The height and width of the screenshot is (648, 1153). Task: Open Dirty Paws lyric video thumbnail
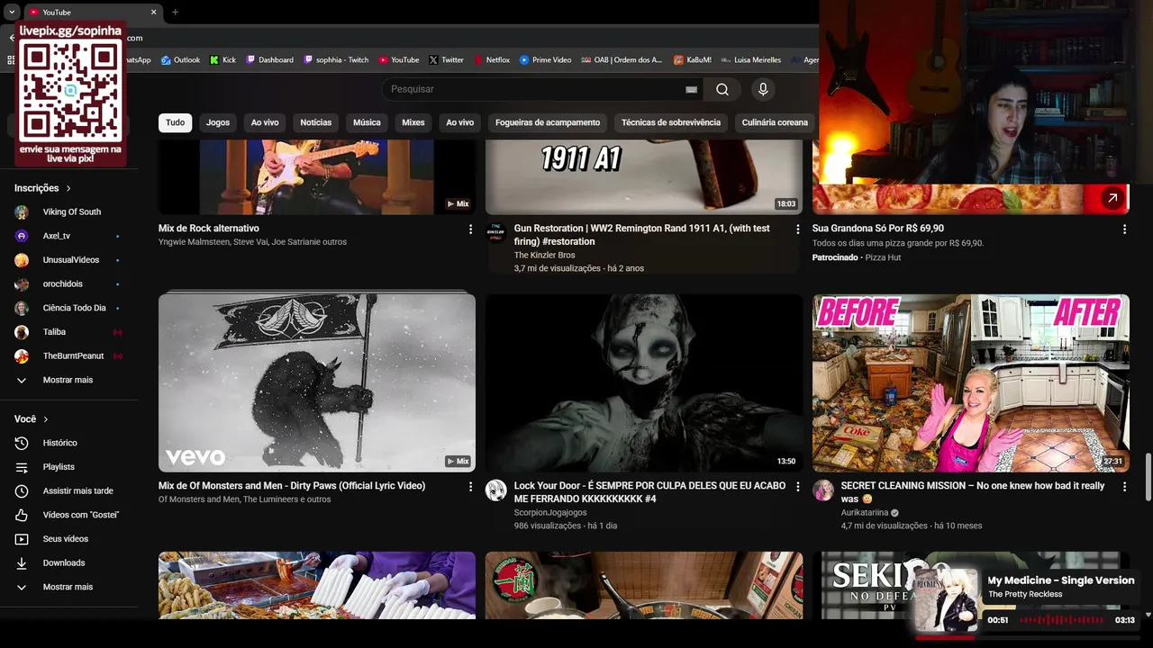(x=317, y=382)
